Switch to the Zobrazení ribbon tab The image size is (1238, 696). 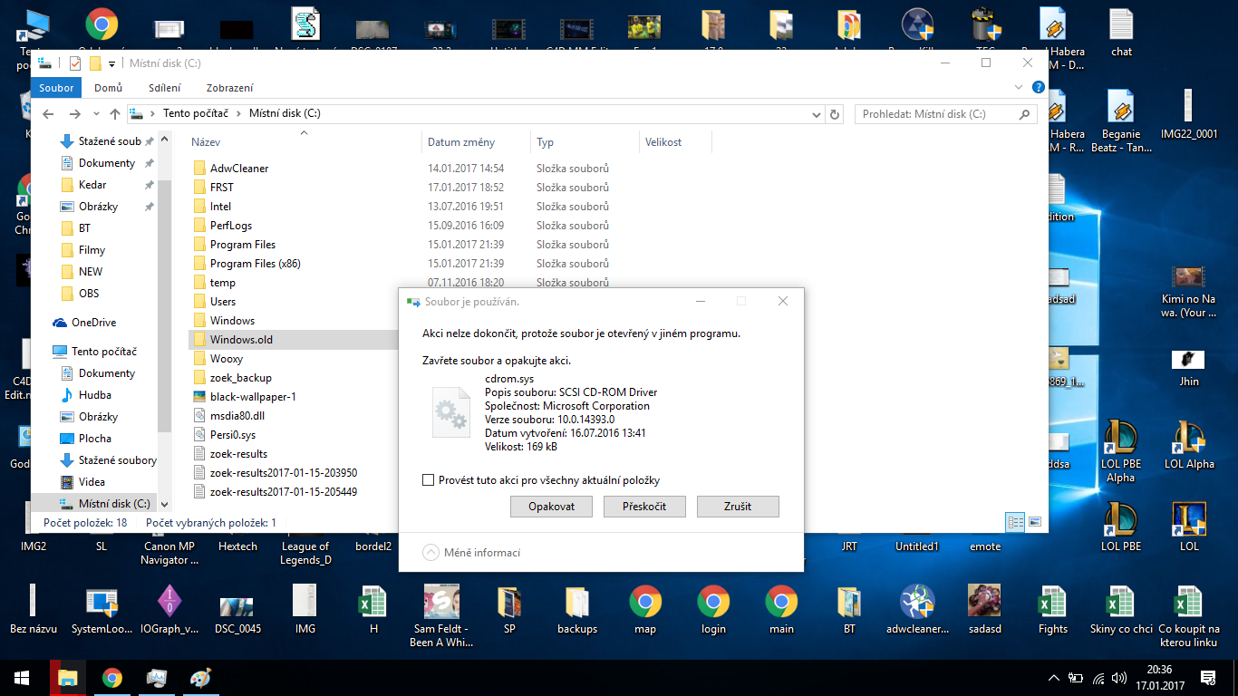click(x=229, y=88)
